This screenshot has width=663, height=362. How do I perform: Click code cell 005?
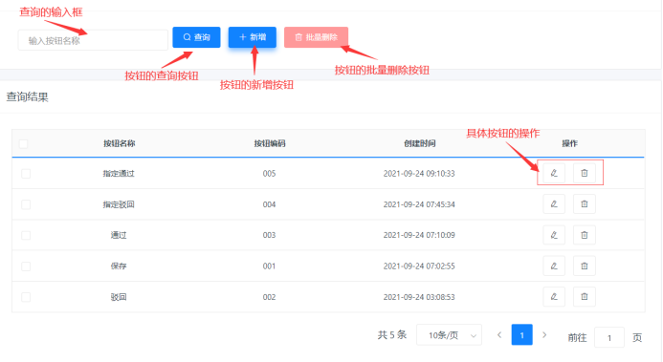[x=270, y=174]
